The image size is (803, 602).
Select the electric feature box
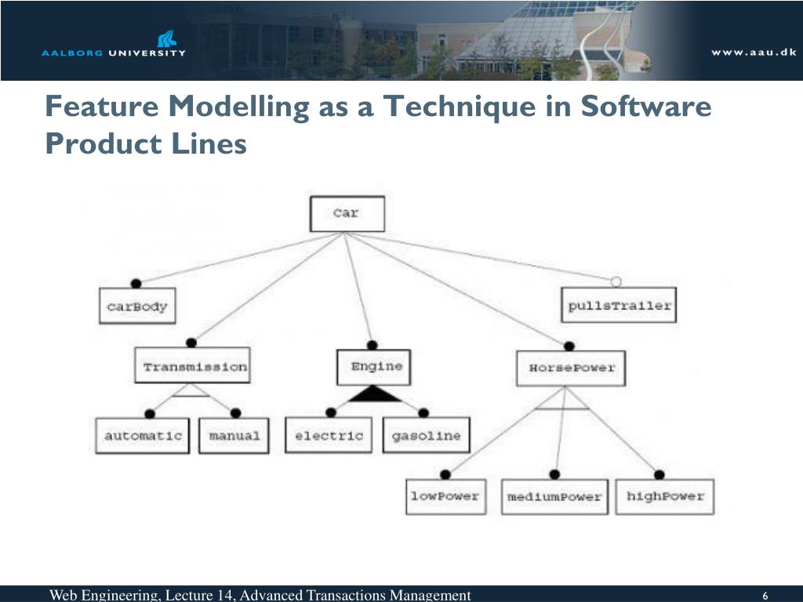[x=329, y=435]
